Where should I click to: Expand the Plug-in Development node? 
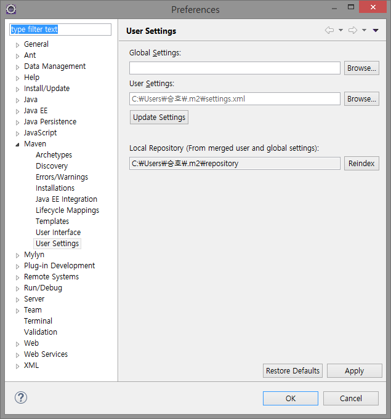point(17,266)
